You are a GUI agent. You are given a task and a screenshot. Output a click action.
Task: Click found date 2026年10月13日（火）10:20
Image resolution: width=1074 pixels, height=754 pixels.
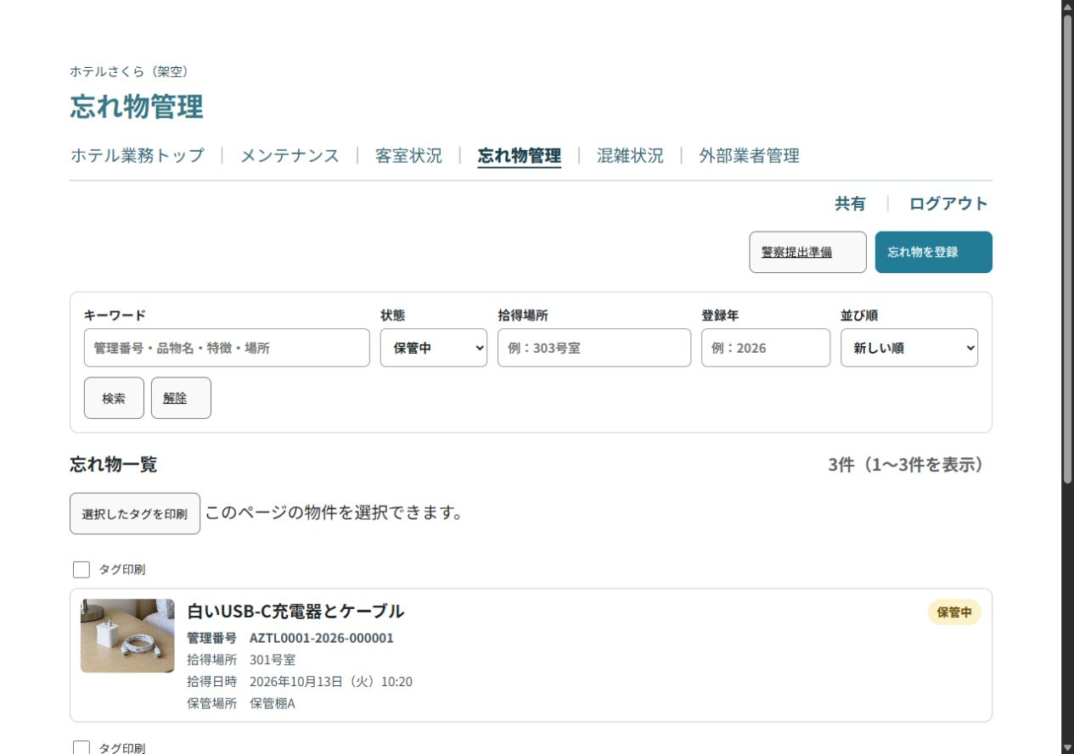point(331,682)
